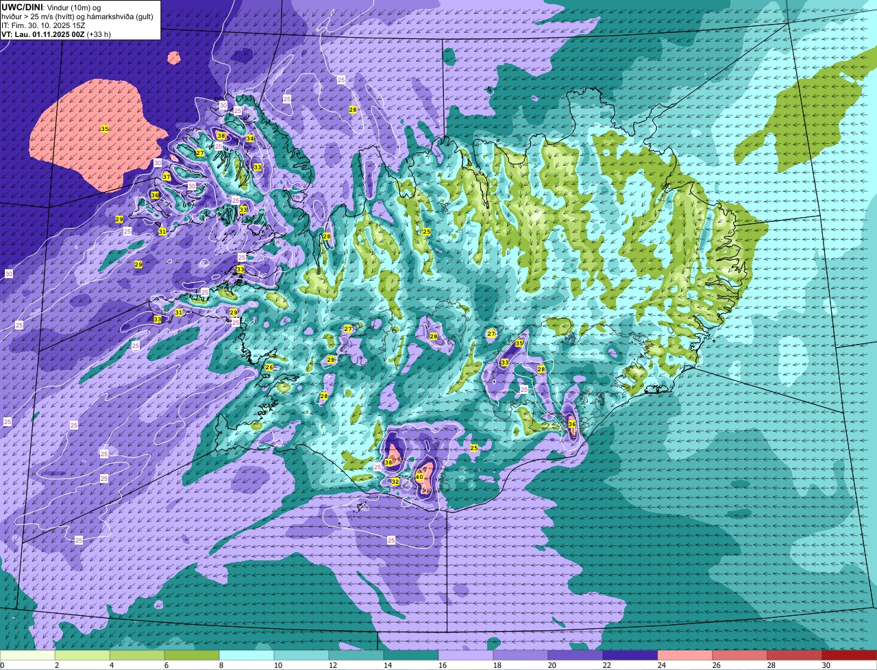Viewport: 877px width, 670px height.
Task: Select the dark teal 14–16 m/s legend swatch
Action: (411, 656)
